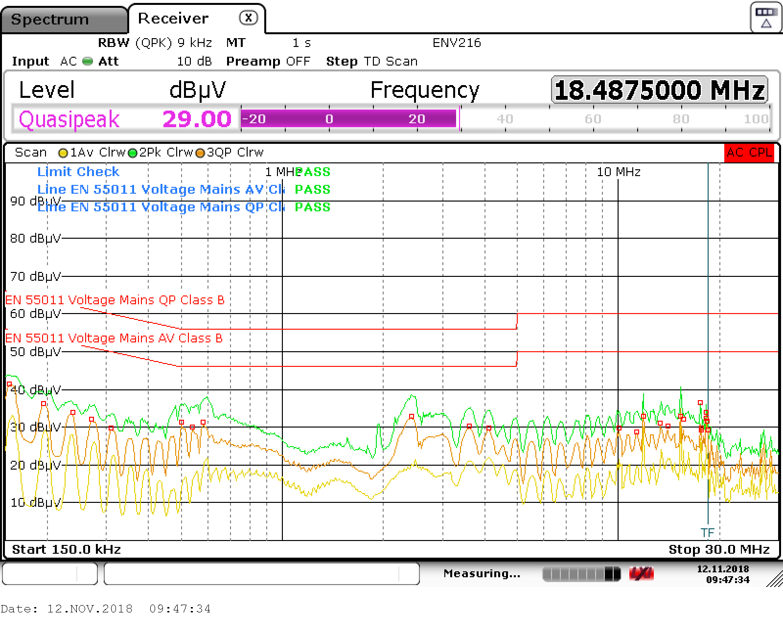Click the RBW (QPK) 9 kHz setting

coord(155,43)
